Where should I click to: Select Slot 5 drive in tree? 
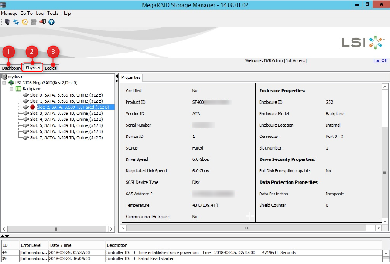coord(69,125)
